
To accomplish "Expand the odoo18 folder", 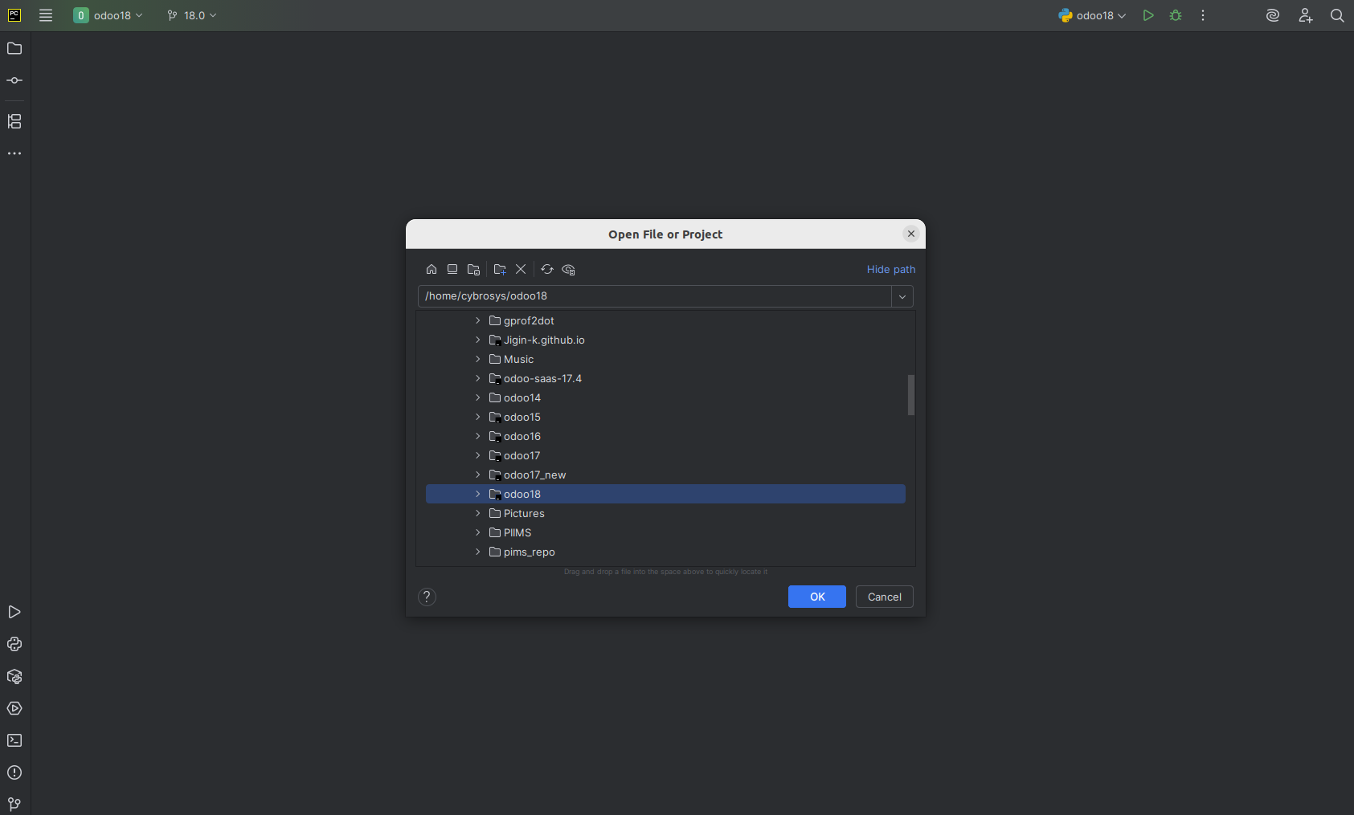I will 478,494.
